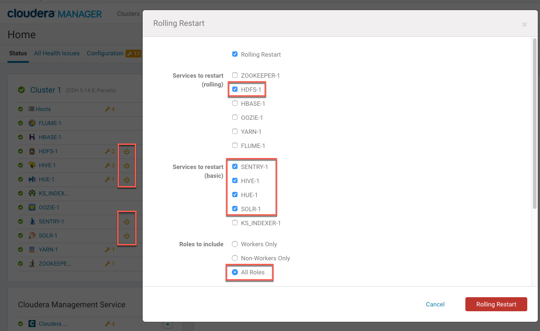This screenshot has height=331, width=540.
Task: Open the Configuration tab
Action: (x=105, y=54)
